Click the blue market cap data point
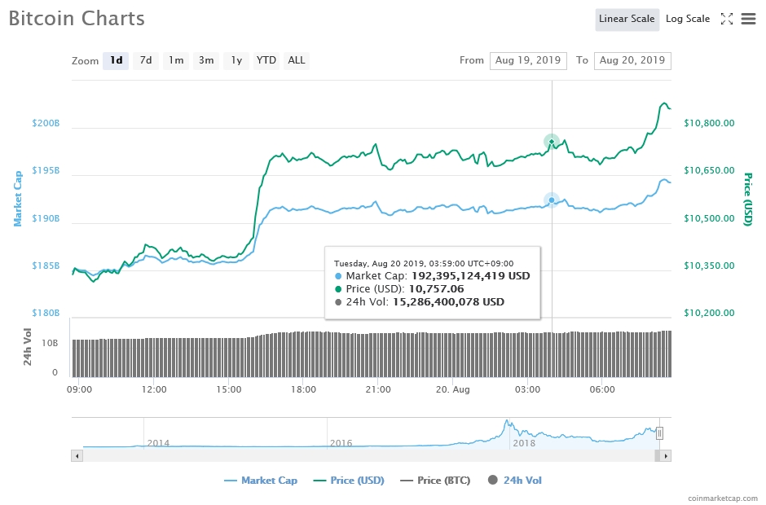The width and height of the screenshot is (766, 505). click(x=552, y=200)
